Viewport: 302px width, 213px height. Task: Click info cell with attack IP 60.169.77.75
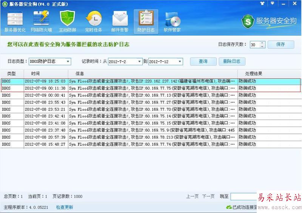(153, 88)
